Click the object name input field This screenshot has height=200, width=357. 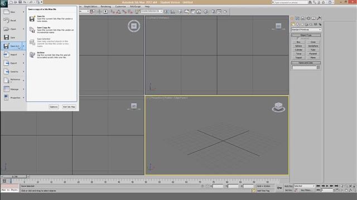click(304, 68)
